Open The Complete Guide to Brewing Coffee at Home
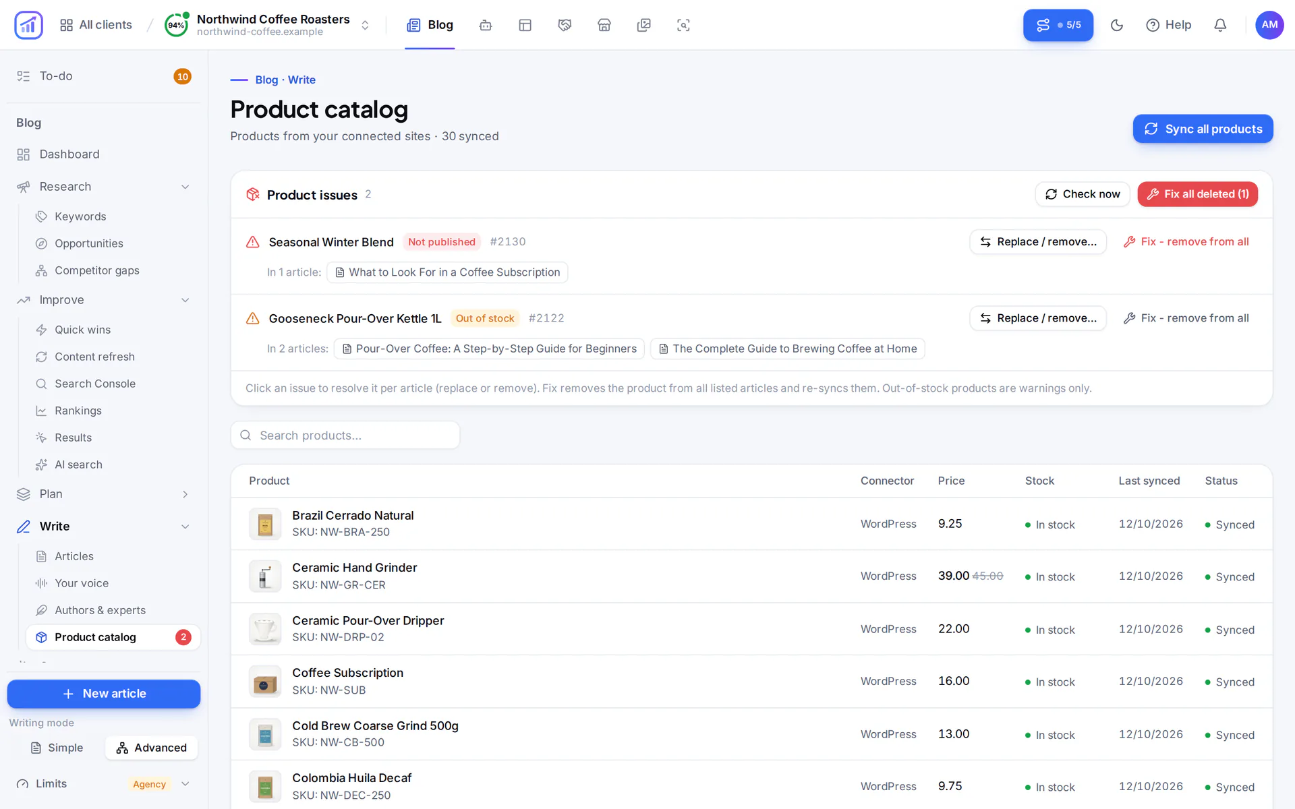 tap(787, 349)
